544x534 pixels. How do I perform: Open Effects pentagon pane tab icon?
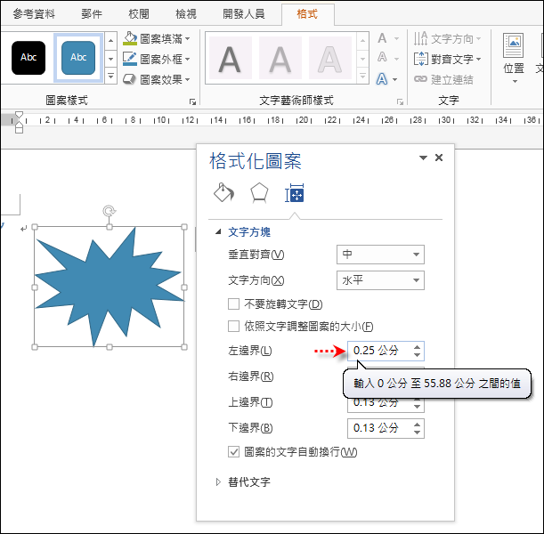[x=259, y=193]
